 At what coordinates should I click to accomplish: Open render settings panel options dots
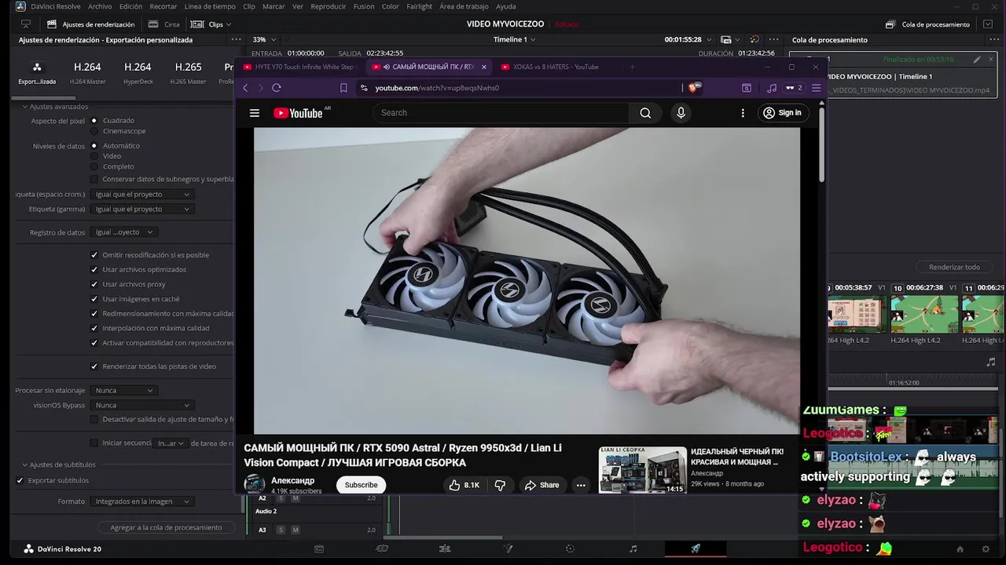[x=237, y=39]
